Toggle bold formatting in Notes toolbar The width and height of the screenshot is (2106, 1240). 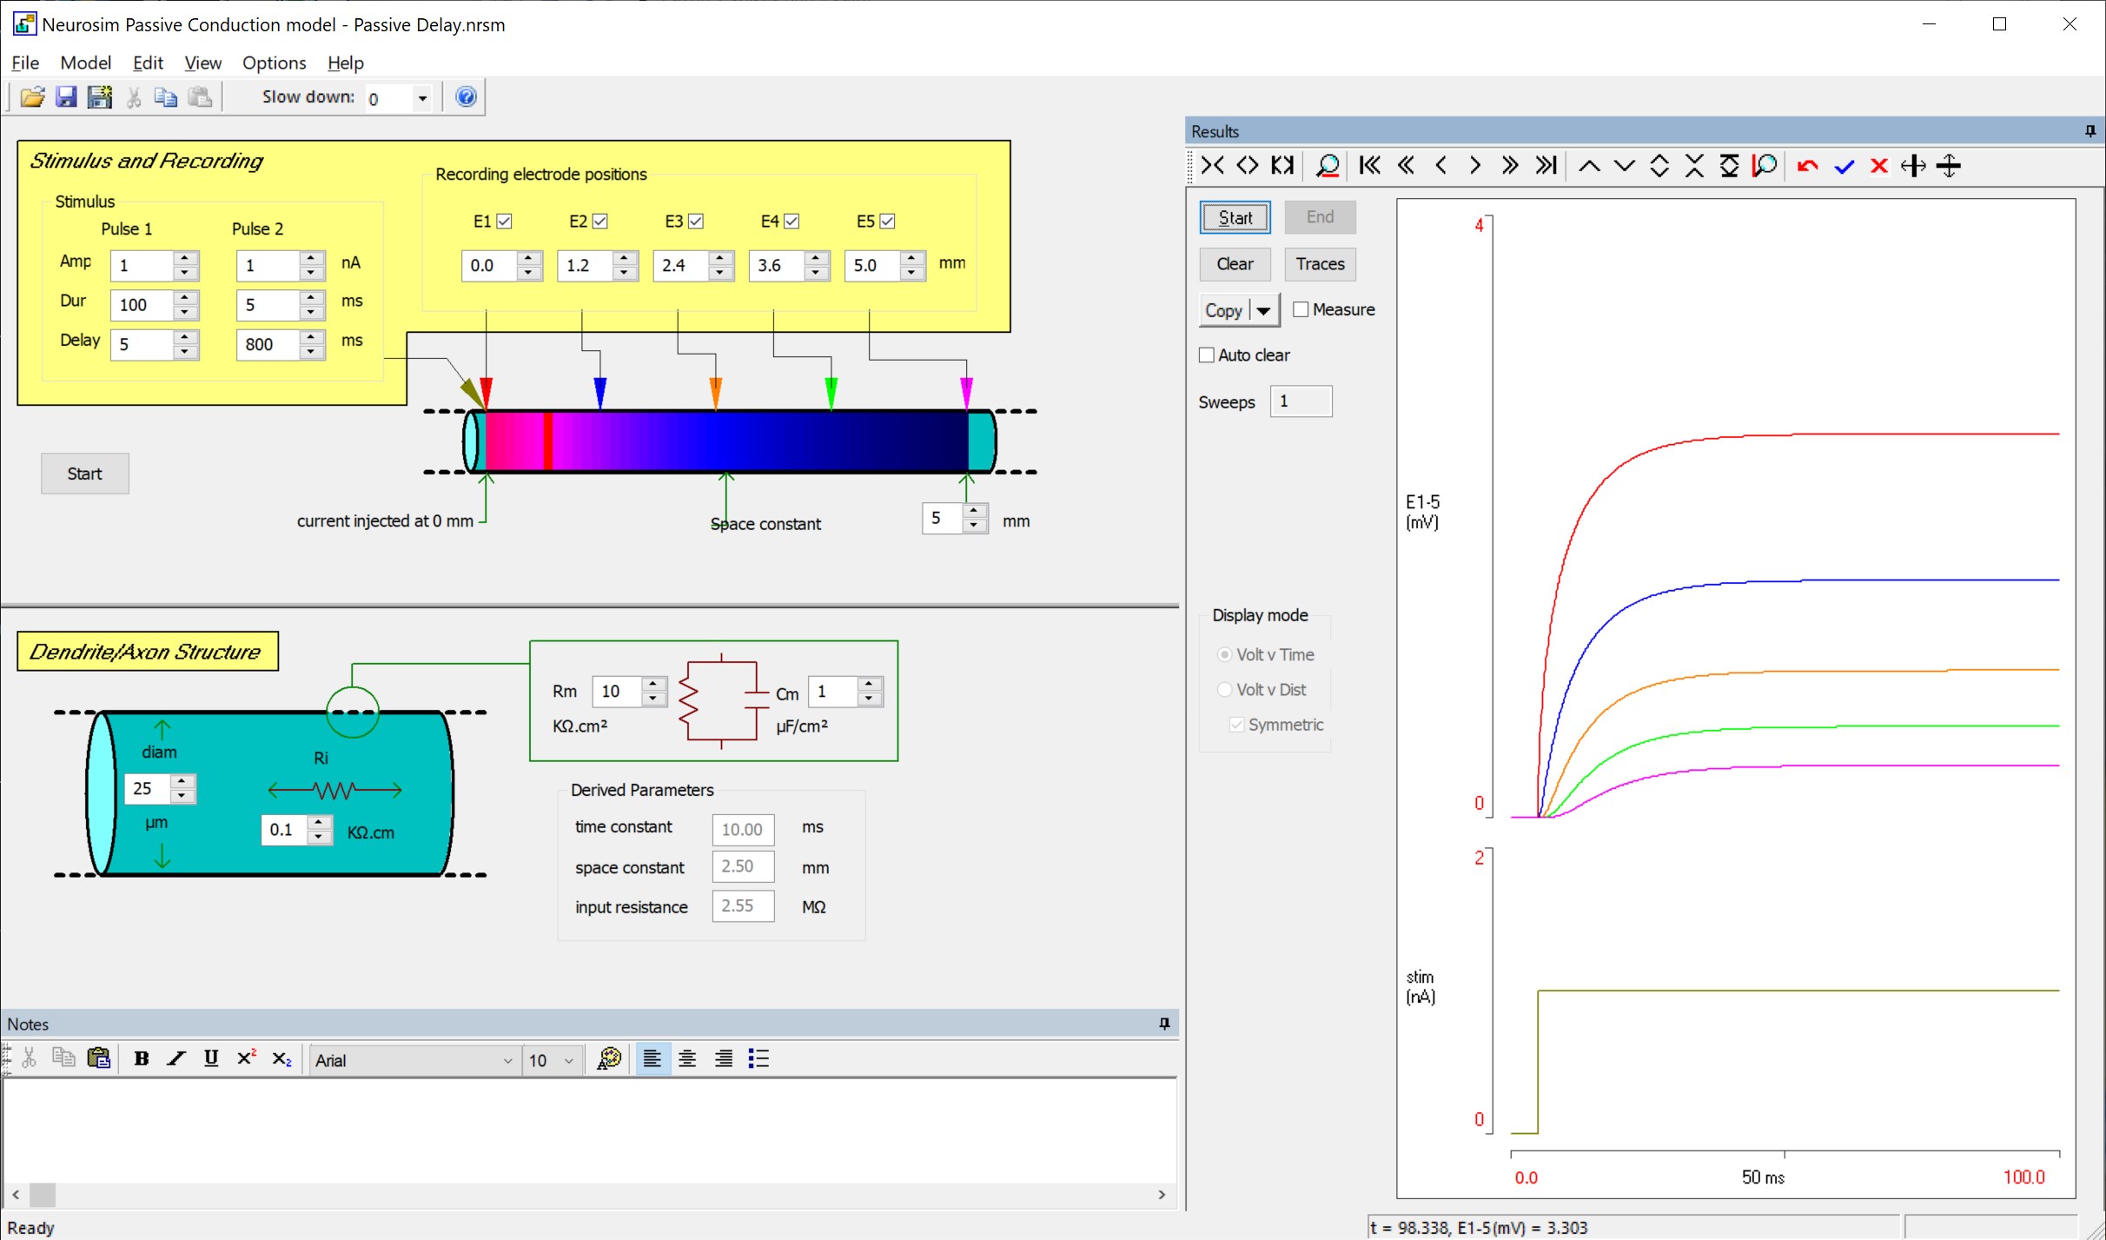(141, 1058)
